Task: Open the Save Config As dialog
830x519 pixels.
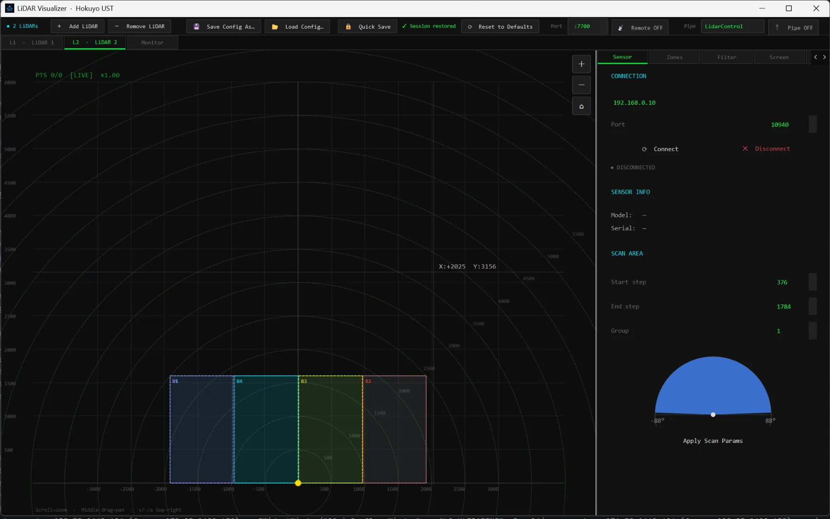Action: 224,27
